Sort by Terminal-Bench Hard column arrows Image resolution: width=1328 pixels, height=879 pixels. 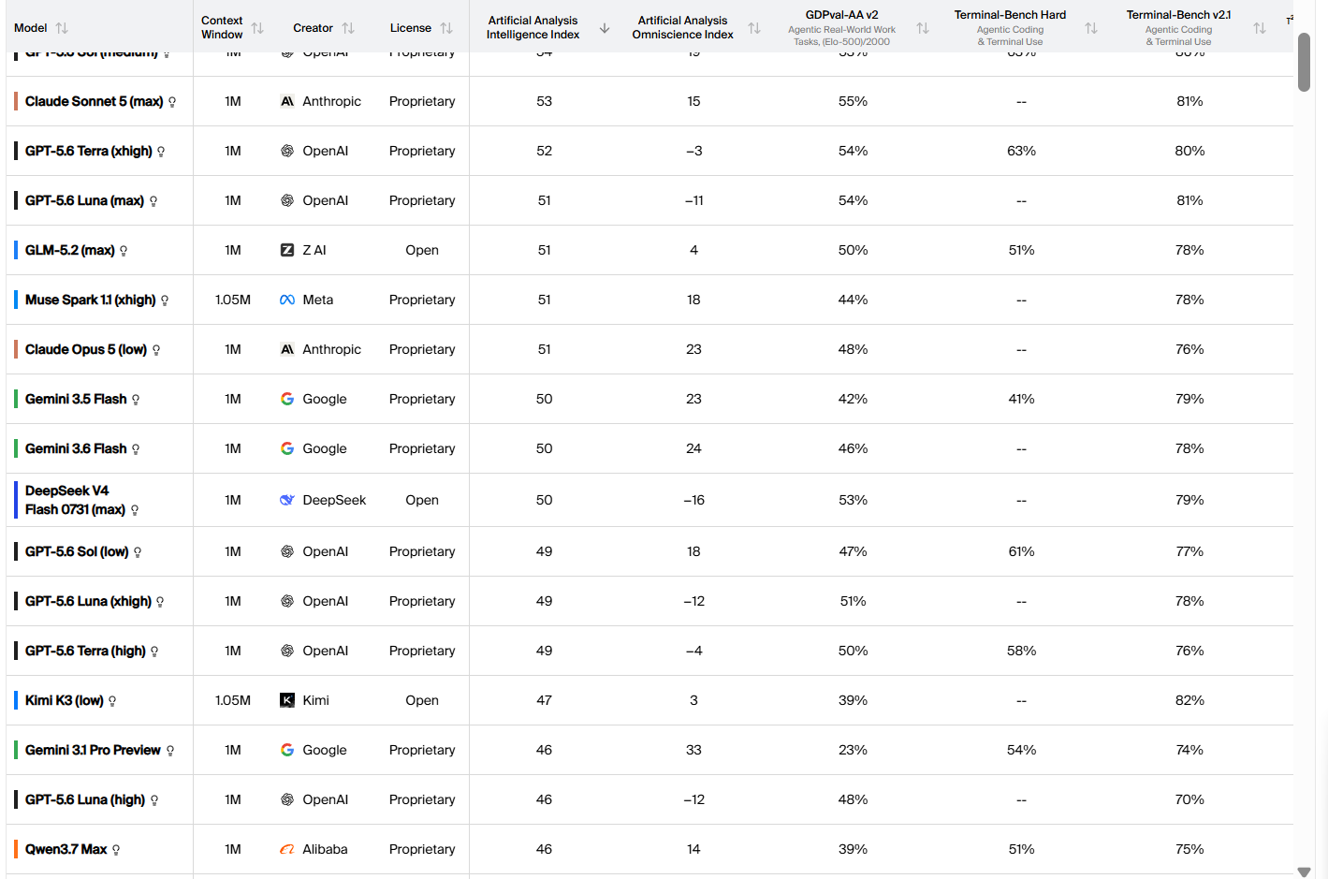click(1091, 28)
